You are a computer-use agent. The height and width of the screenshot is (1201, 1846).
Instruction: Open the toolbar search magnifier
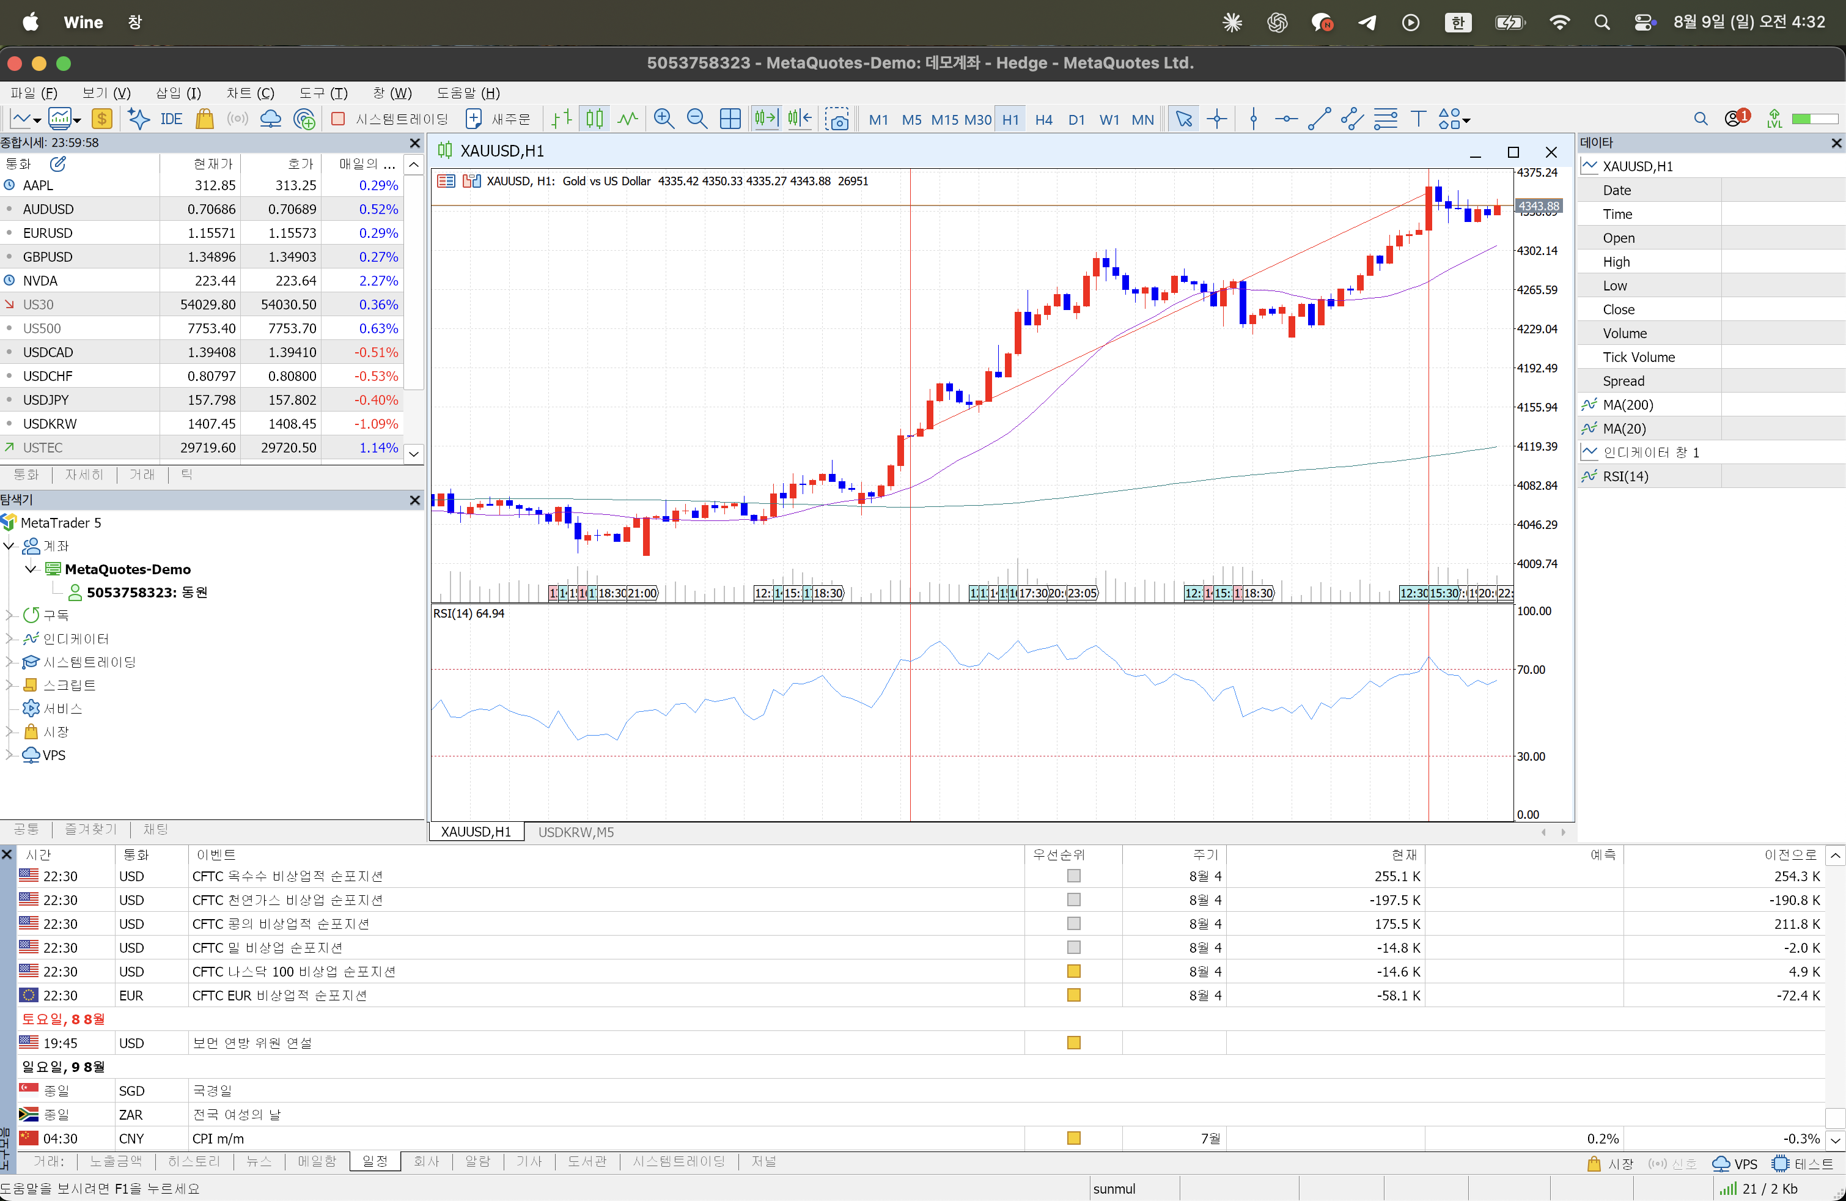(1700, 119)
